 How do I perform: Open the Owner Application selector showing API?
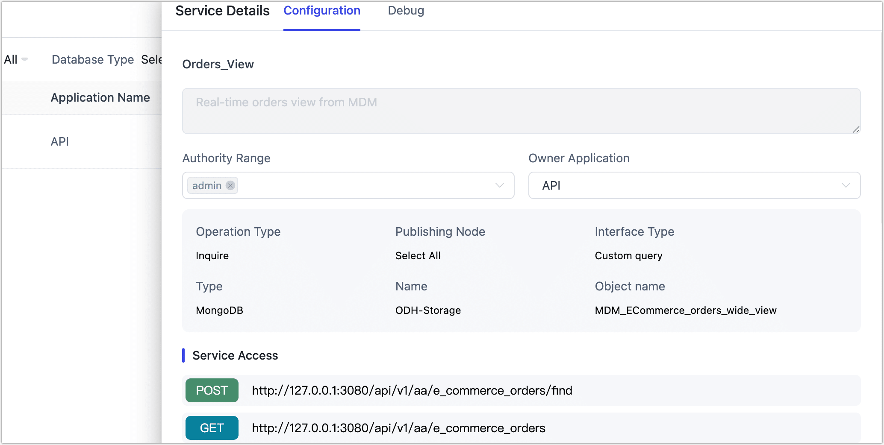tap(694, 185)
